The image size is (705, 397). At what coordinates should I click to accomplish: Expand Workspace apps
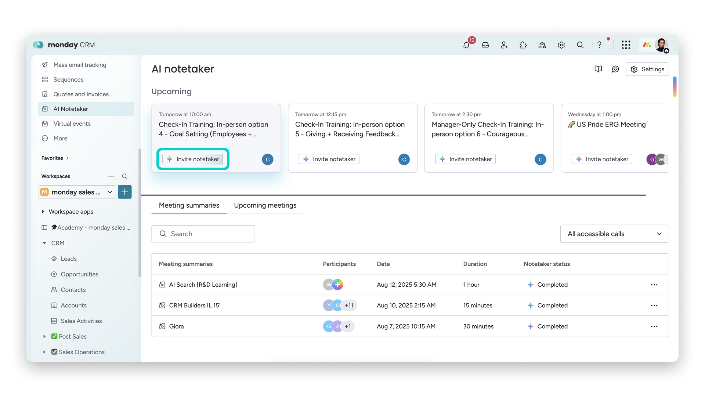pyautogui.click(x=43, y=212)
